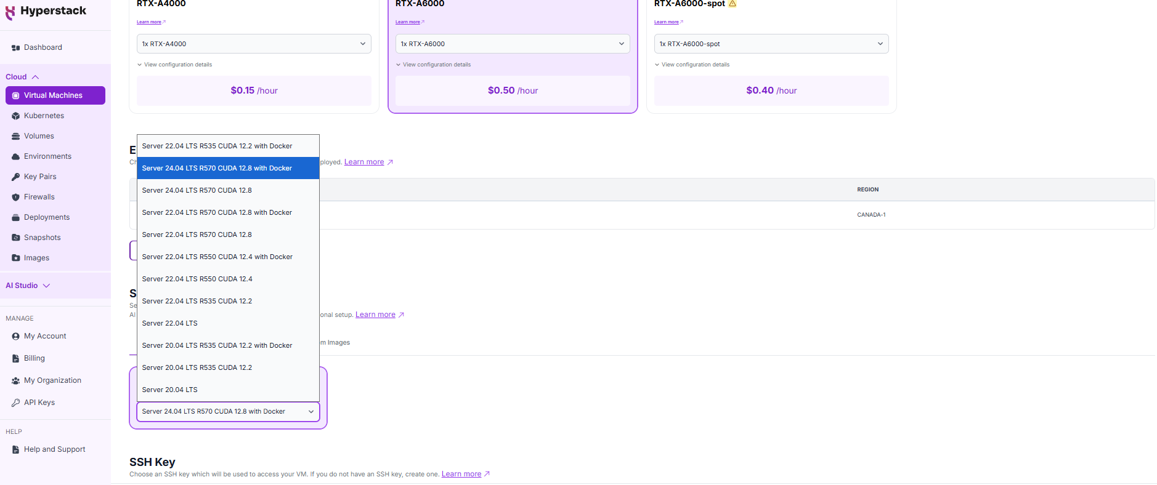1157x485 pixels.
Task: Click the My Organization people icon
Action: click(16, 380)
